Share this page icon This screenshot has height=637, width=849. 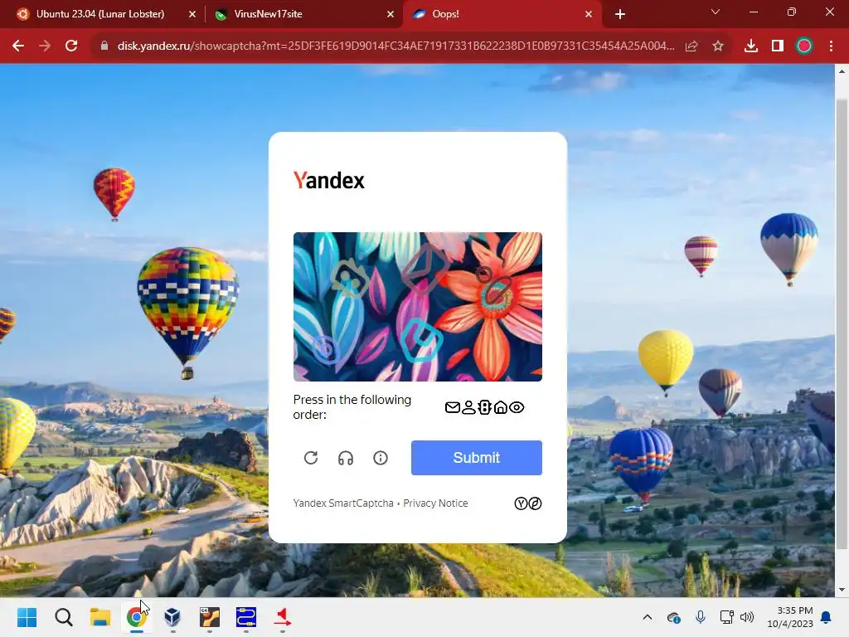[691, 46]
